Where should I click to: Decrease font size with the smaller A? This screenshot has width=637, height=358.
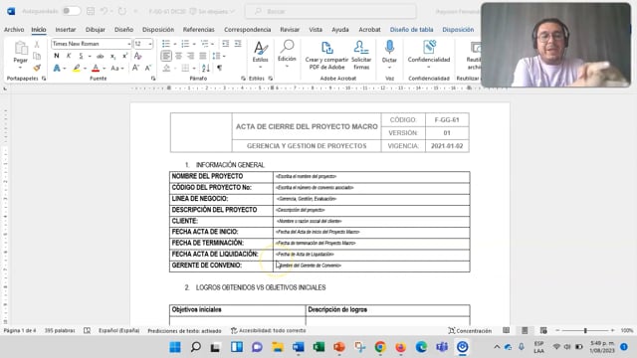tap(148, 69)
